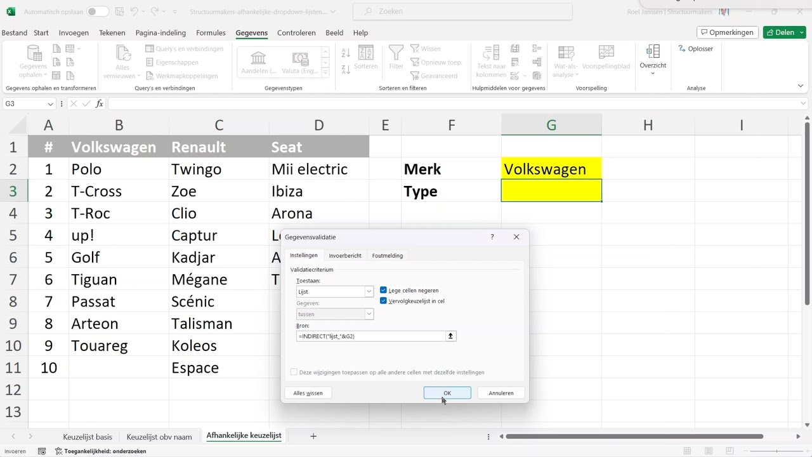Toggle Automatisch opslaan switch
Image resolution: width=812 pixels, height=457 pixels.
tap(97, 11)
